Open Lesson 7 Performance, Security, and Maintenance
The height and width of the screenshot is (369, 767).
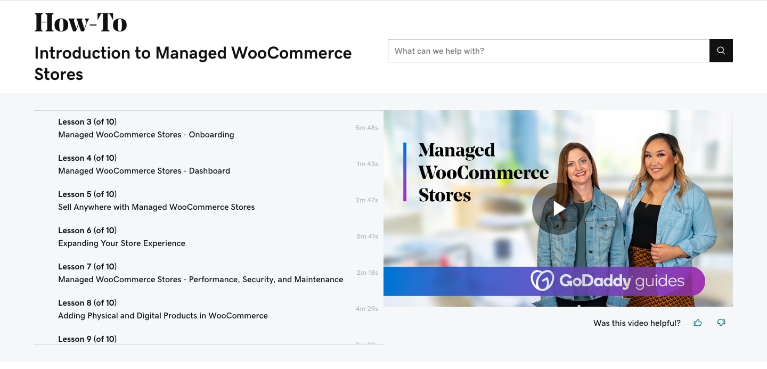pyautogui.click(x=209, y=273)
